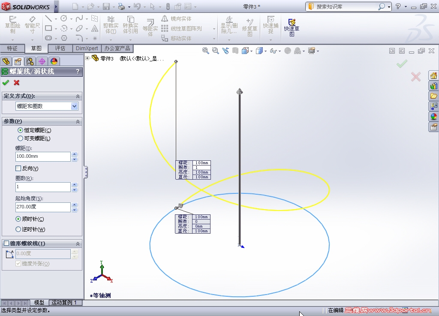Click Zoom to Fit icon in view toolbar
The width and height of the screenshot is (439, 316).
click(x=205, y=51)
